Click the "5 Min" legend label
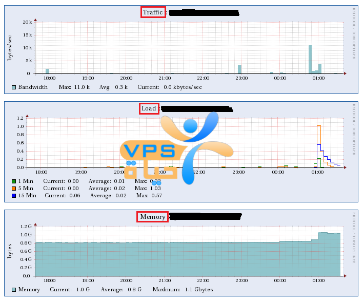 point(26,189)
